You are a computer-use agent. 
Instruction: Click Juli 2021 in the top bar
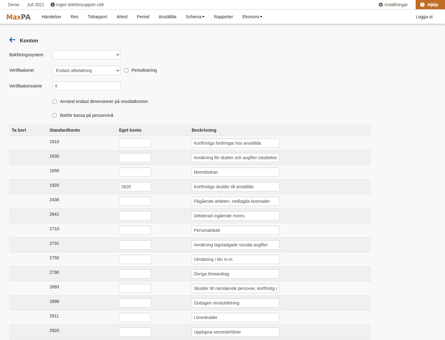(36, 5)
